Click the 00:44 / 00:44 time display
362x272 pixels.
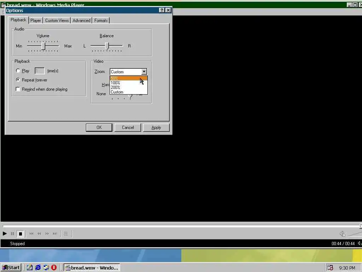pyautogui.click(x=343, y=244)
